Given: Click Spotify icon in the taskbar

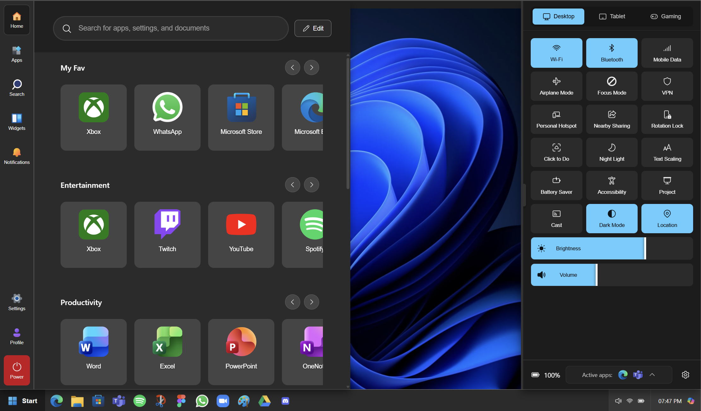Looking at the screenshot, I should [139, 401].
